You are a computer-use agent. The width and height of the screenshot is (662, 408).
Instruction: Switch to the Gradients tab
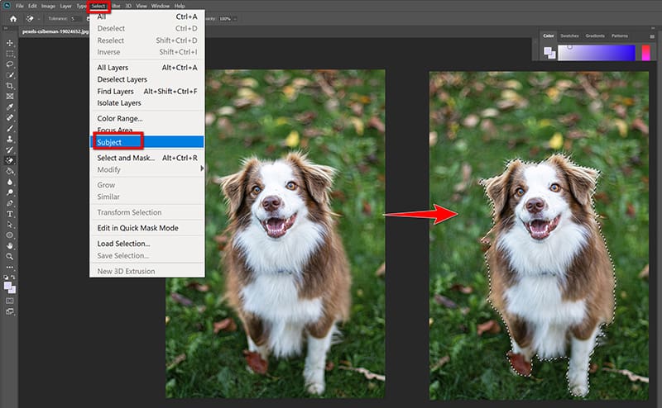pos(595,36)
